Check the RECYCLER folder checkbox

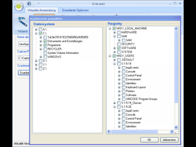click(x=45, y=49)
